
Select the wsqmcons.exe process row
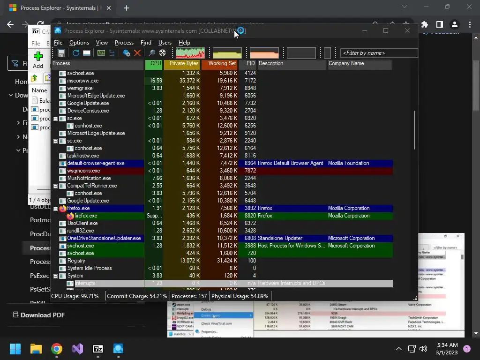tap(222, 171)
